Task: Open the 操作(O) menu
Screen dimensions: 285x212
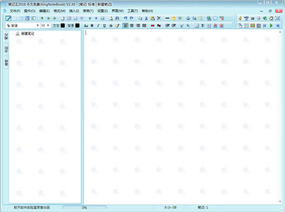Action: [29, 11]
